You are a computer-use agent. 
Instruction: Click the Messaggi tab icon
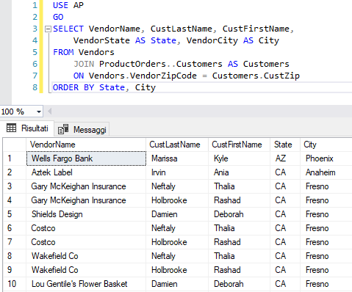[x=63, y=129]
